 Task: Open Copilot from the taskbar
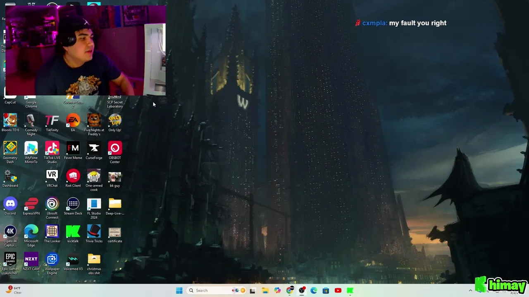[x=277, y=290]
